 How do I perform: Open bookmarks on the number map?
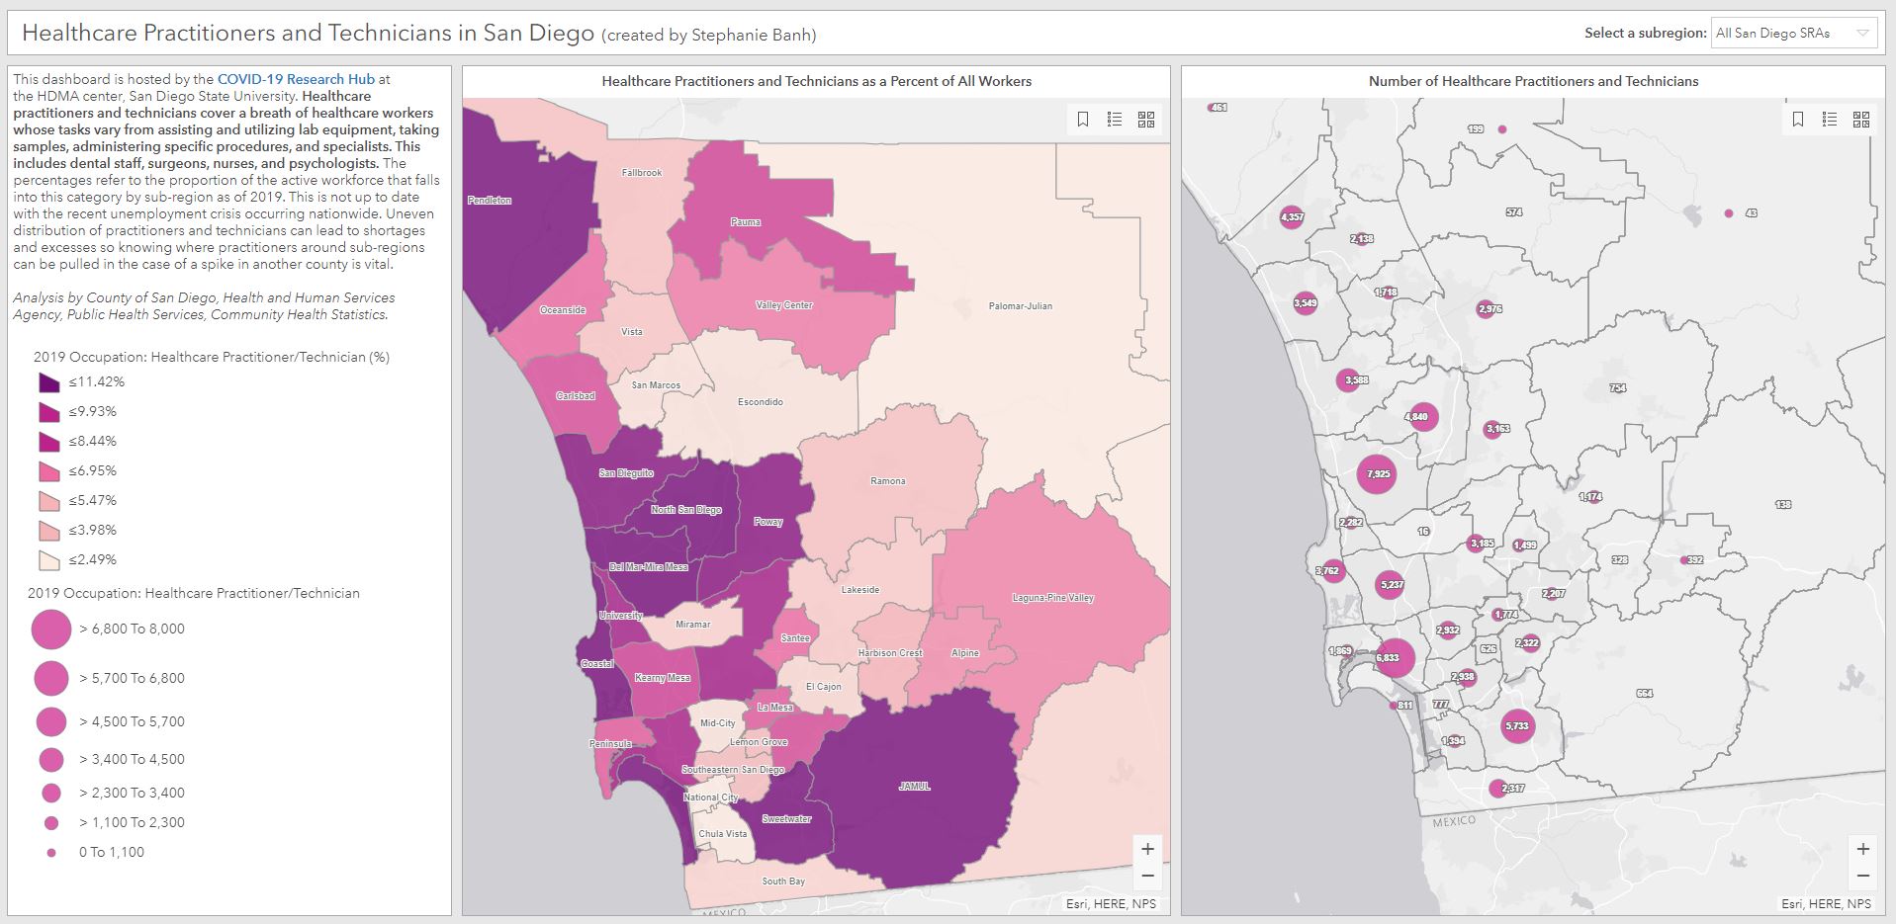pos(1798,120)
